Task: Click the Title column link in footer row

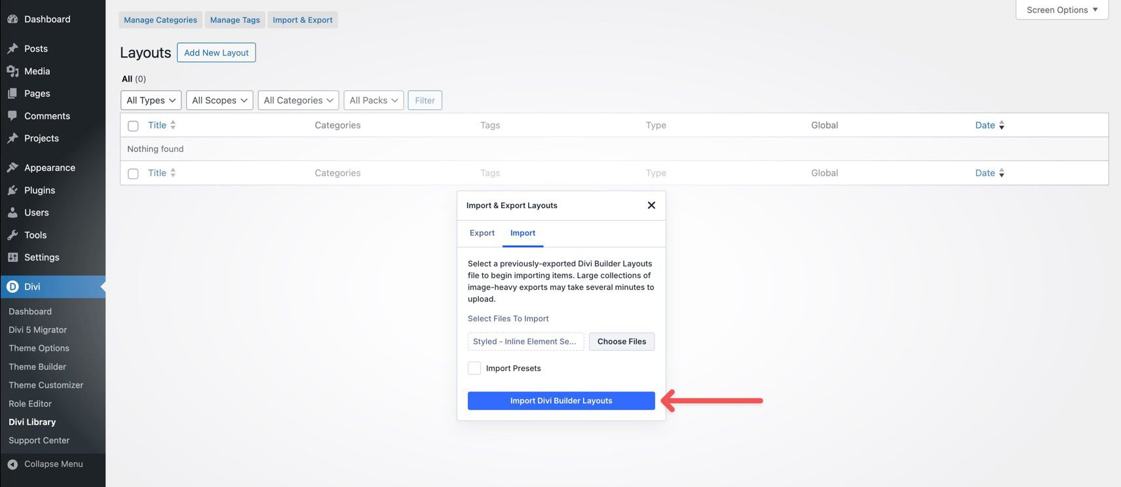Action: (x=157, y=173)
